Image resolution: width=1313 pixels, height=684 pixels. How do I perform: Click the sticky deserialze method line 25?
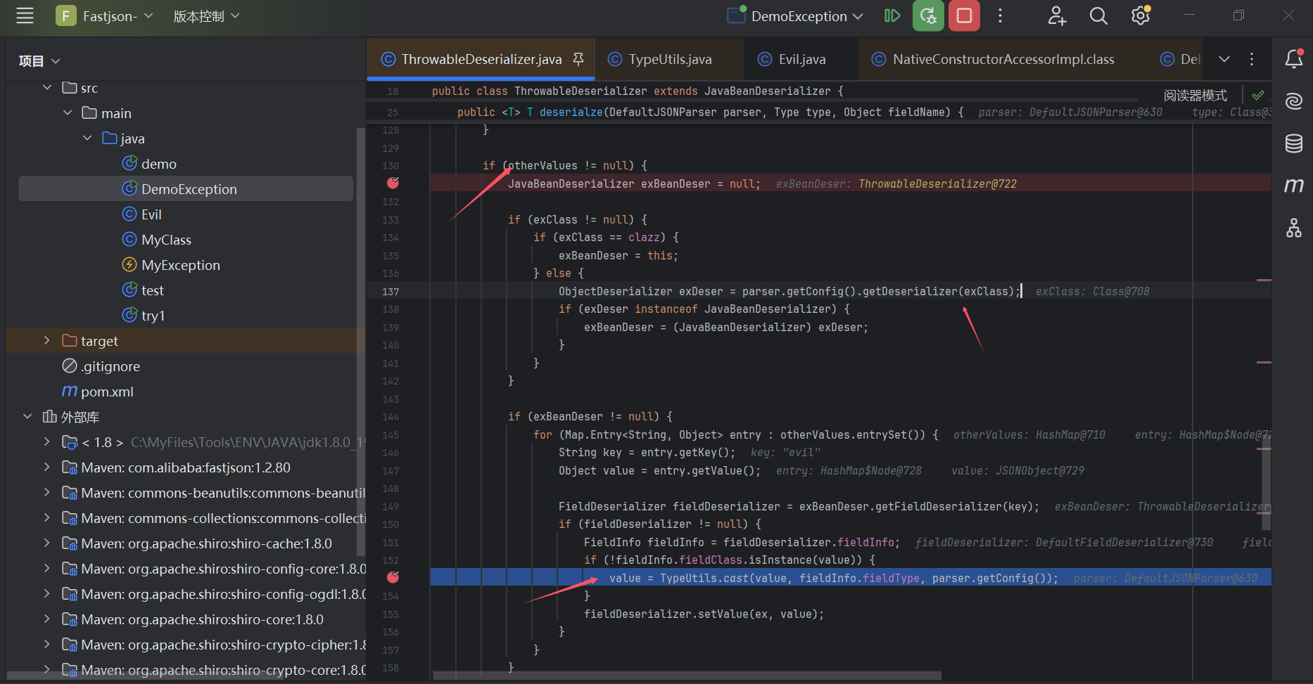click(x=710, y=112)
